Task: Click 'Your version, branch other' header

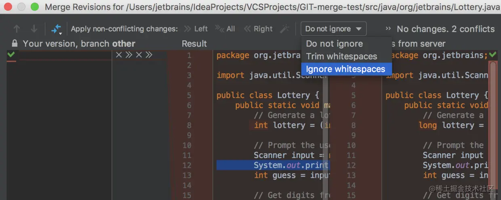Action: click(79, 44)
